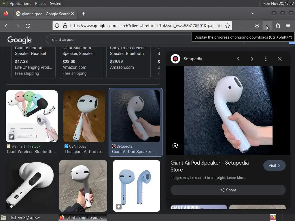Click the 'Giant Wireless Bluetooth ...' caption
Image resolution: width=295 pixels, height=221 pixels.
coord(32,152)
